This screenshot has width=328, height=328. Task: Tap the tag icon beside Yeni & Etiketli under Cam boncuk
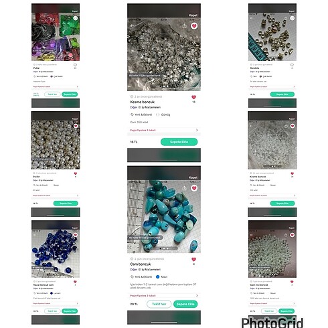click(x=132, y=276)
